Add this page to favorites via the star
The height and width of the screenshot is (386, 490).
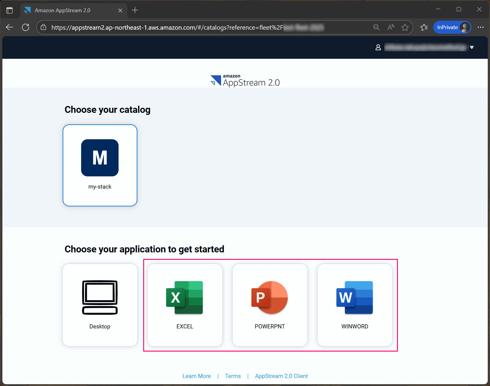point(405,27)
